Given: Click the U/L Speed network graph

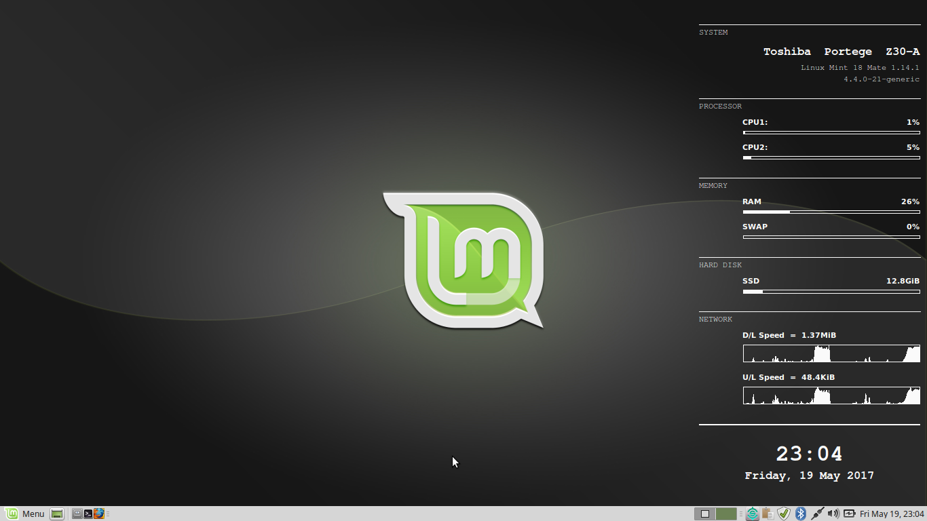Looking at the screenshot, I should pos(831,395).
